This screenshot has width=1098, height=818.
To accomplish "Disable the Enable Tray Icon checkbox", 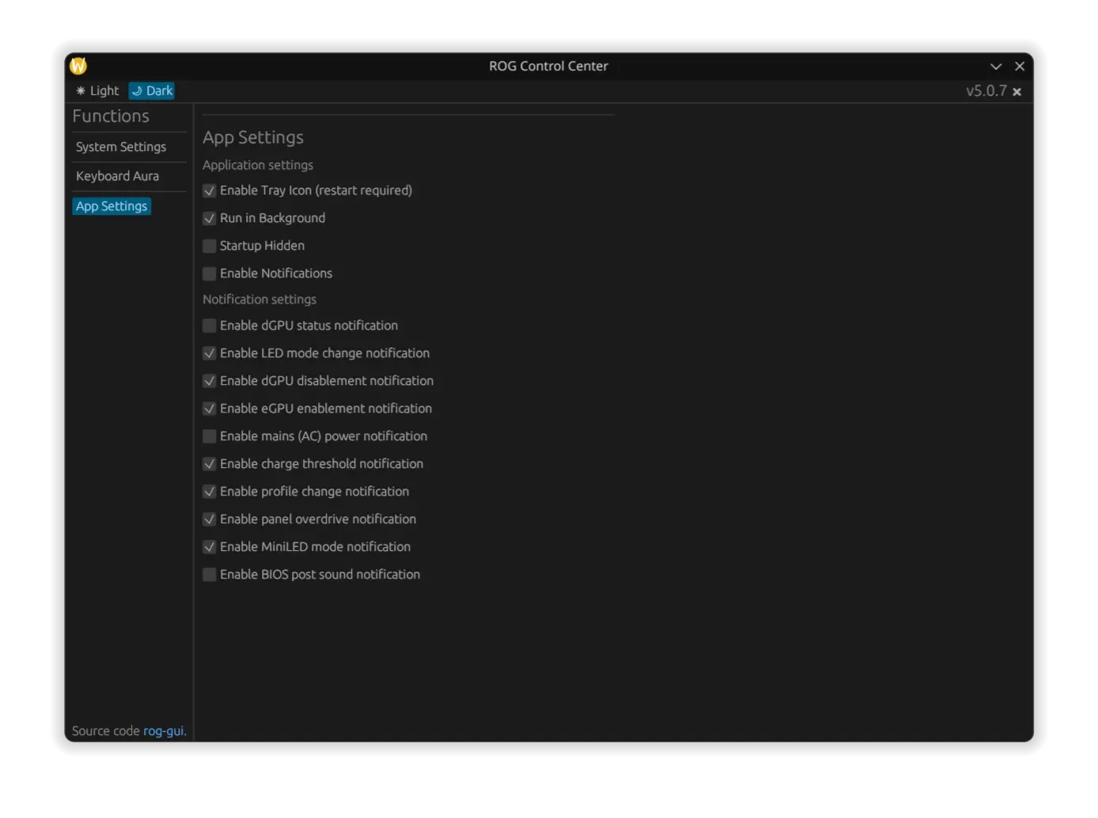I will click(x=210, y=190).
